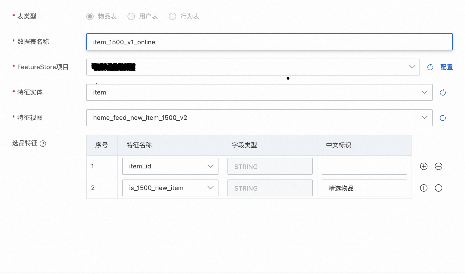This screenshot has height=274, width=465.
Task: Select the 物品表 table type
Action: (x=90, y=16)
